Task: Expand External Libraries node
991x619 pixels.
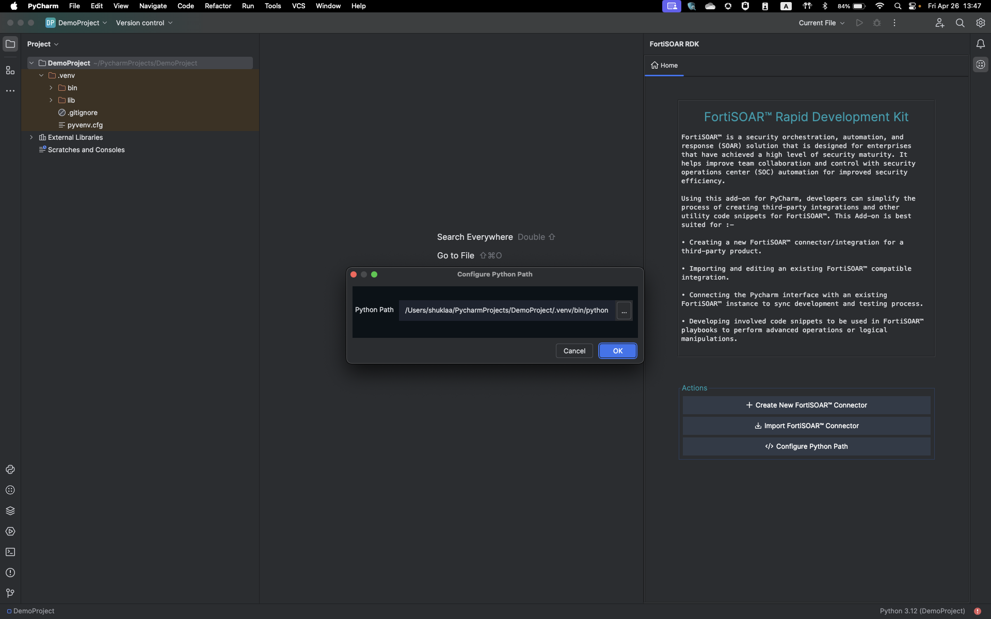Action: [31, 137]
